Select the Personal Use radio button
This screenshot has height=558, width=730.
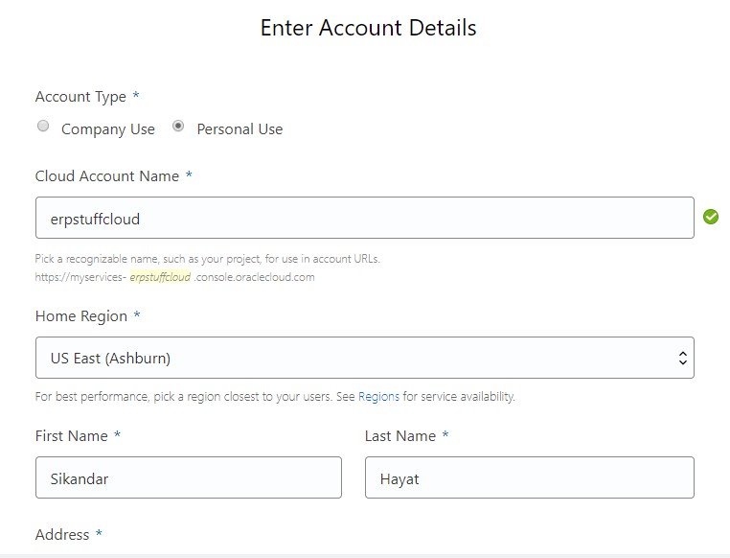click(178, 127)
